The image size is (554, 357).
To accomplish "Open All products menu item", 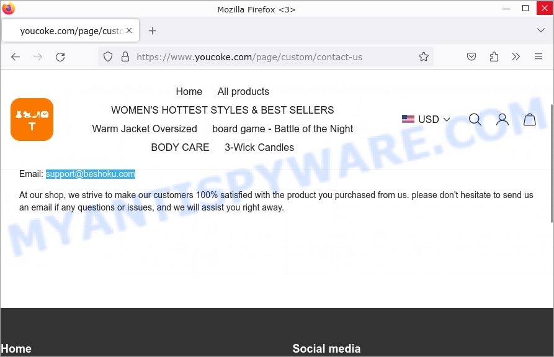I will 243,91.
